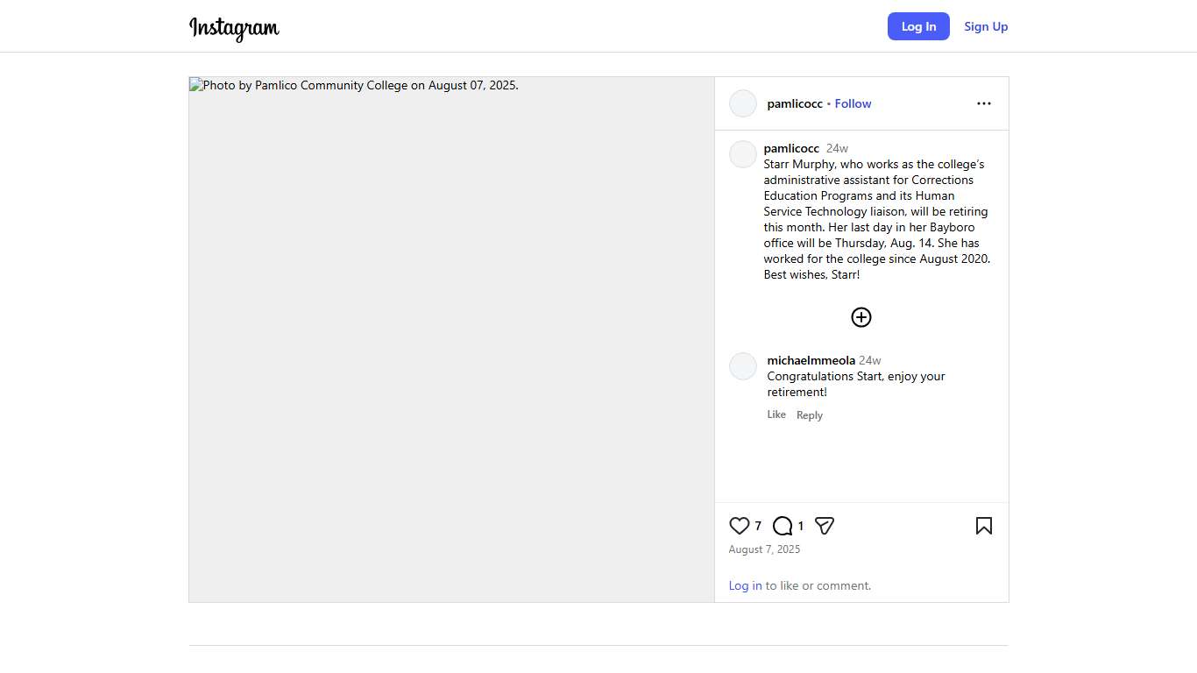Open the three-dot more options menu
1197x673 pixels.
tap(983, 103)
